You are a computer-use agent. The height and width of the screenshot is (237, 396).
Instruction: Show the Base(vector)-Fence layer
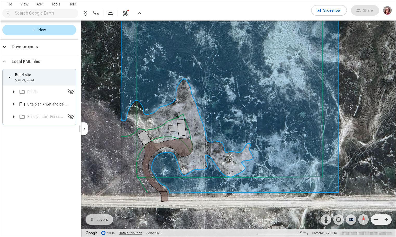click(70, 117)
